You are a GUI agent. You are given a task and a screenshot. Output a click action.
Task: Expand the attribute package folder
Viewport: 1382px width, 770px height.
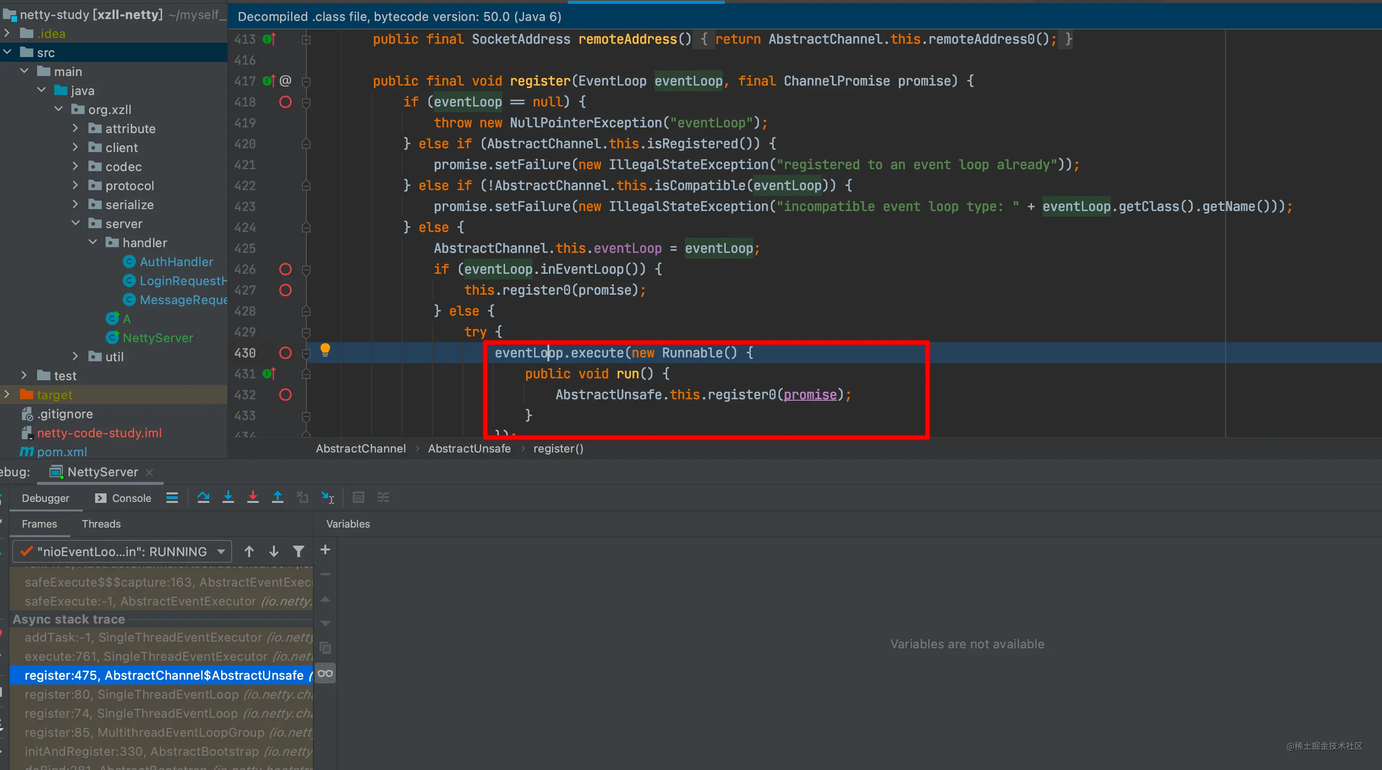(75, 129)
